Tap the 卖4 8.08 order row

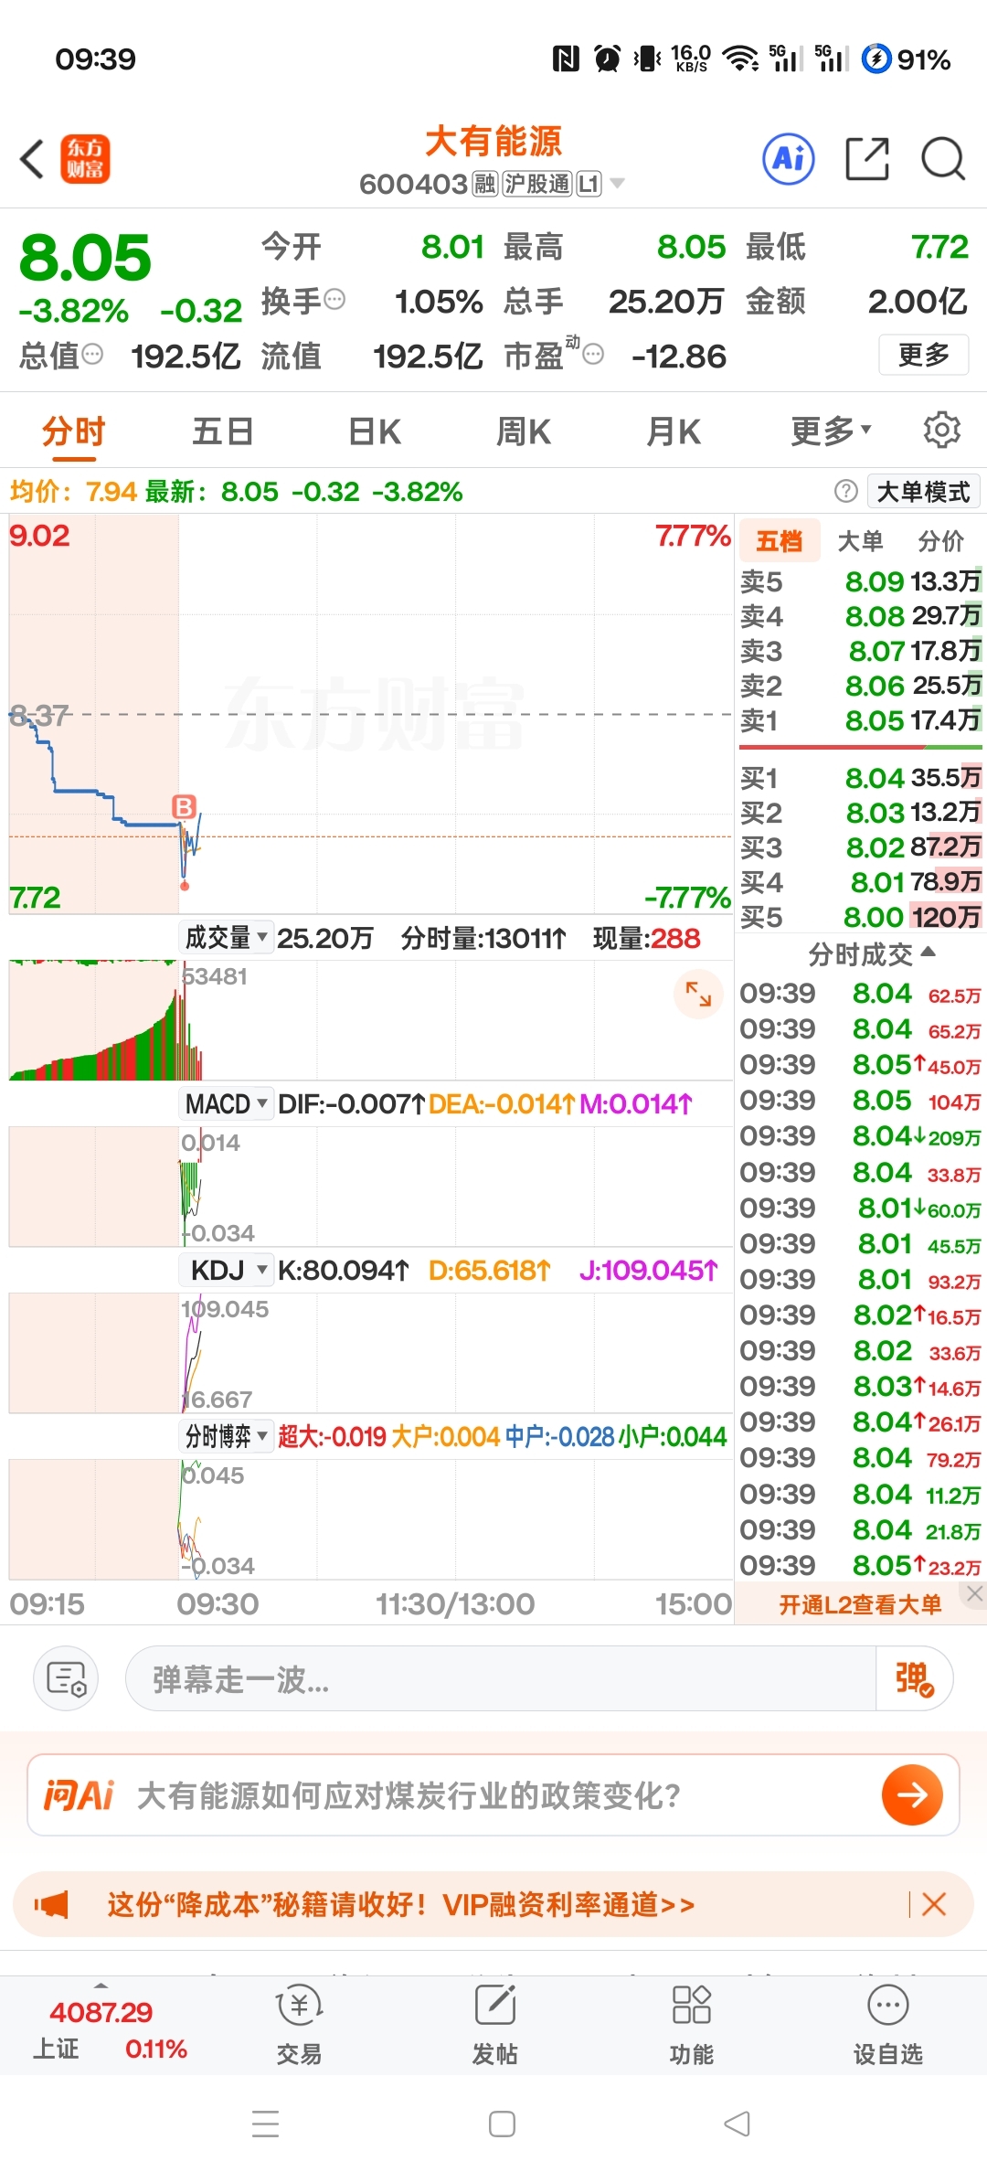click(860, 616)
